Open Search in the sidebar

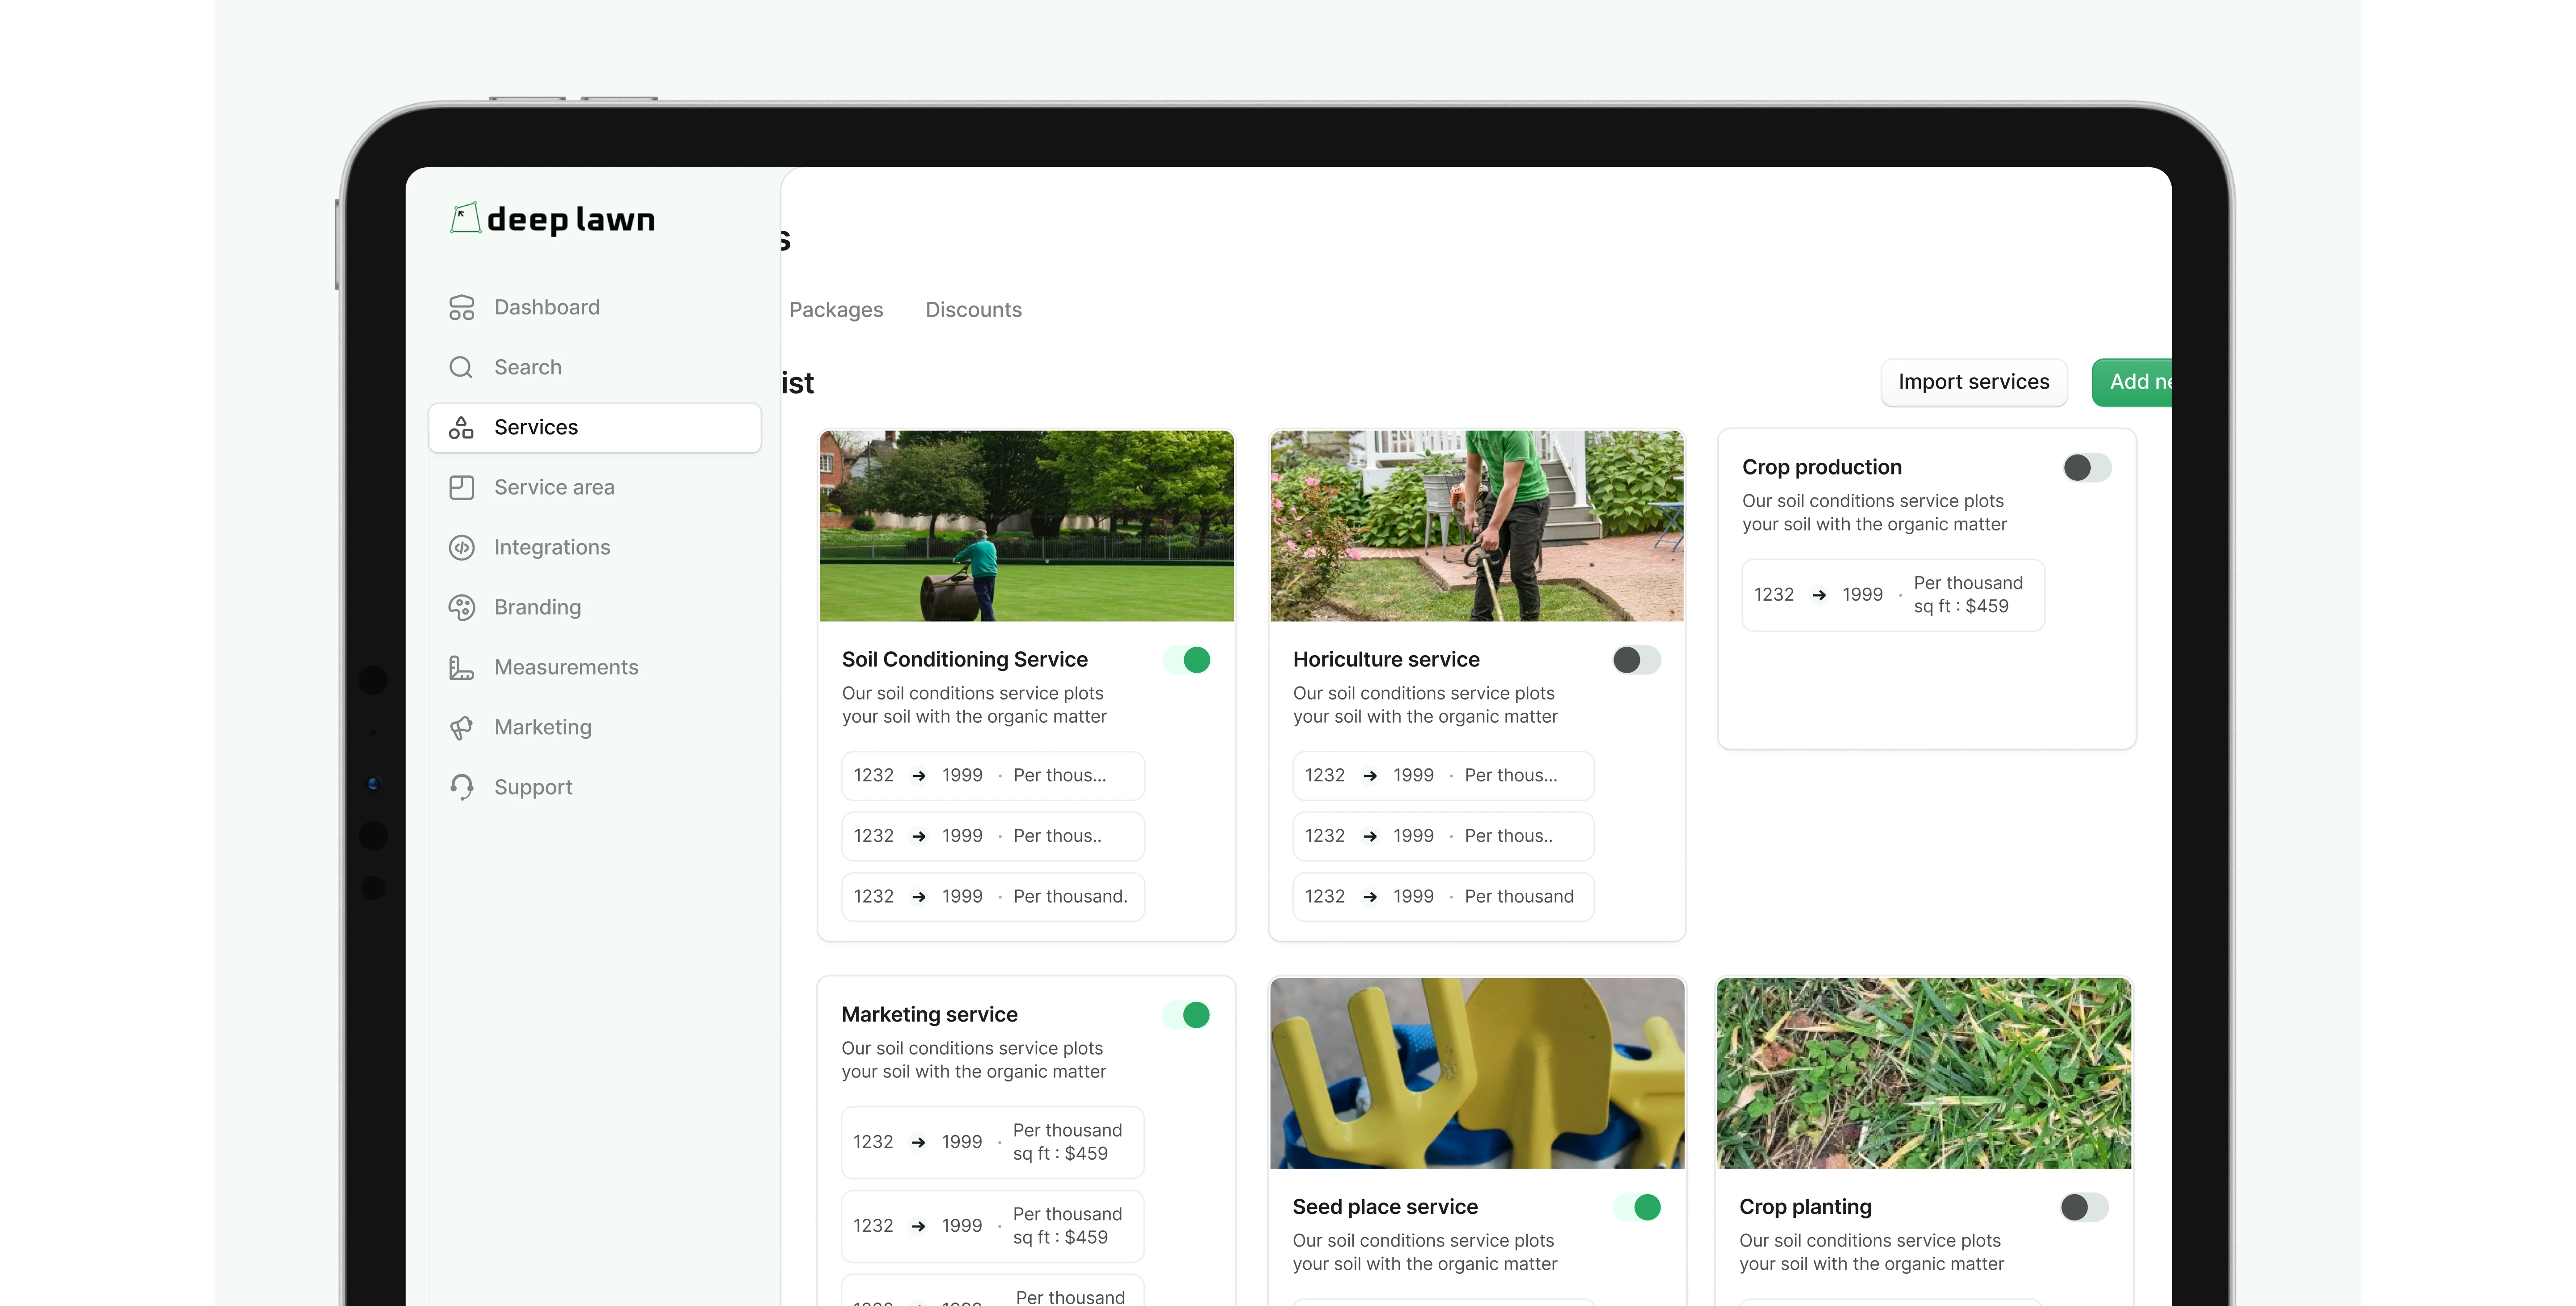pyautogui.click(x=595, y=367)
